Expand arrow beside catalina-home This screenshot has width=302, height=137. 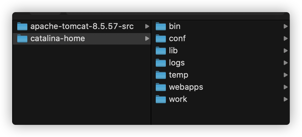tap(147, 38)
